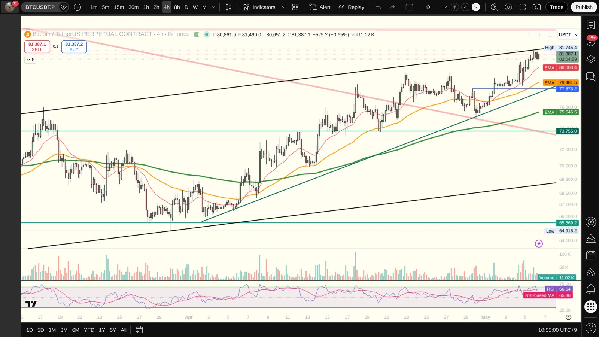
Task: Enter fullscreen mode icon
Action: pos(523,7)
